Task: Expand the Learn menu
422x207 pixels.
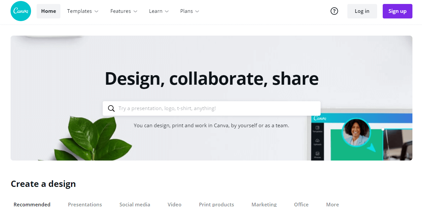Action: (159, 11)
